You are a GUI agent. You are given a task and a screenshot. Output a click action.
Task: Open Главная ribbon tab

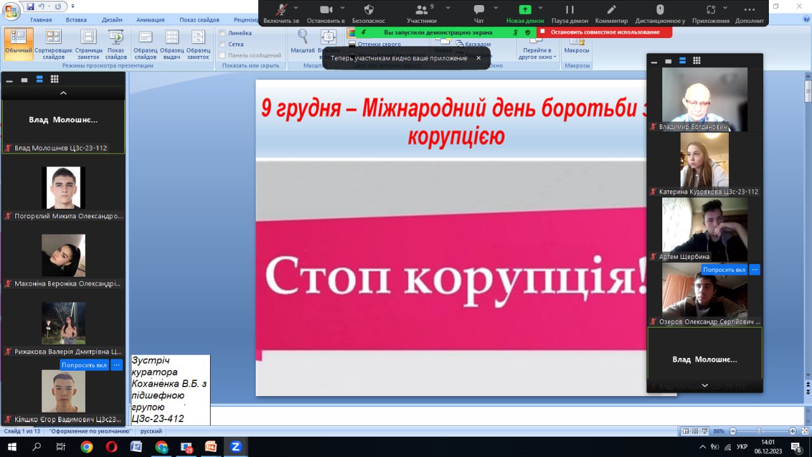(x=41, y=20)
